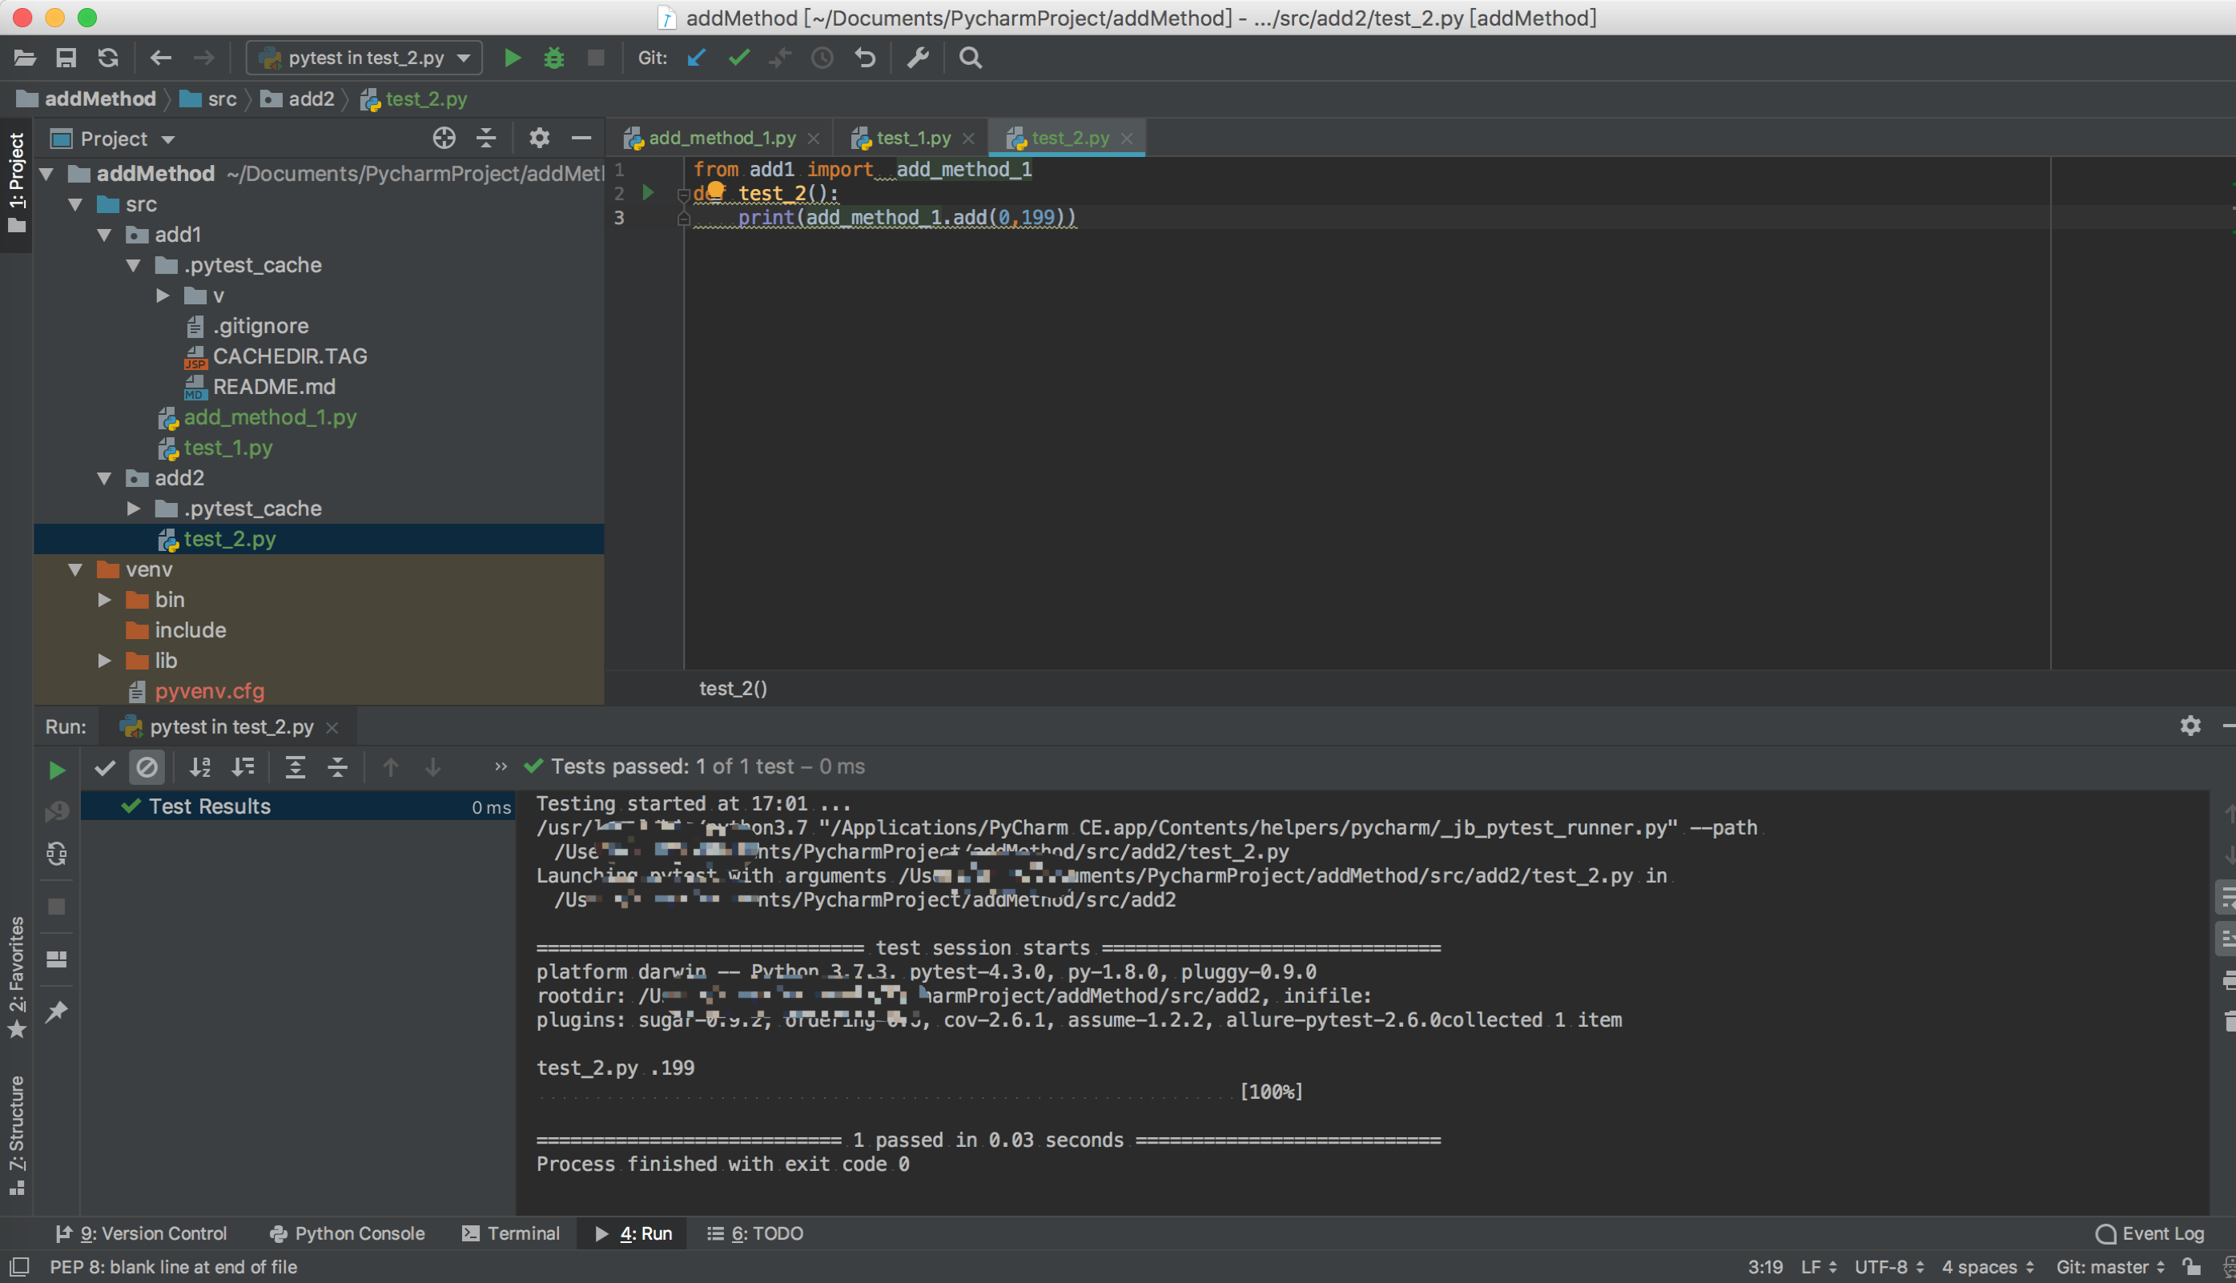Viewport: 2236px width, 1283px height.
Task: Open settings with the wrench icon
Action: click(918, 58)
